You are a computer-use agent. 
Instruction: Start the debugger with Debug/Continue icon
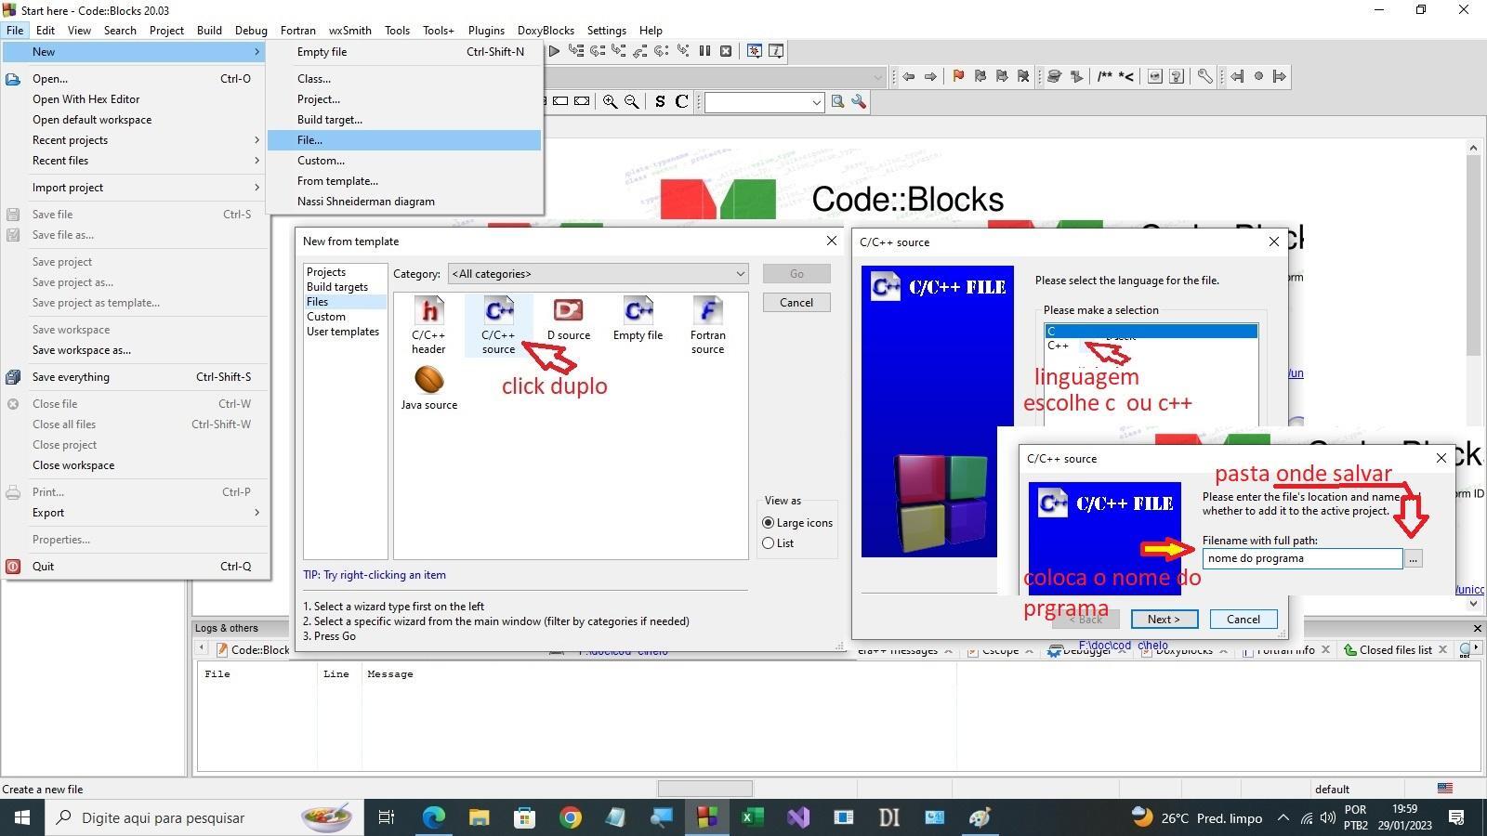click(554, 51)
